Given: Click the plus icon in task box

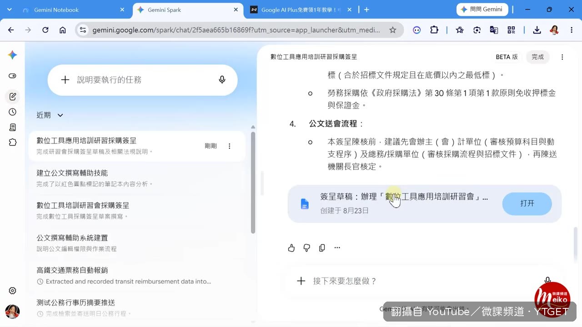Looking at the screenshot, I should point(65,80).
